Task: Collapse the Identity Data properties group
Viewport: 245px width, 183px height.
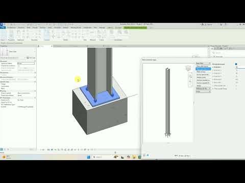Action: coord(35,82)
